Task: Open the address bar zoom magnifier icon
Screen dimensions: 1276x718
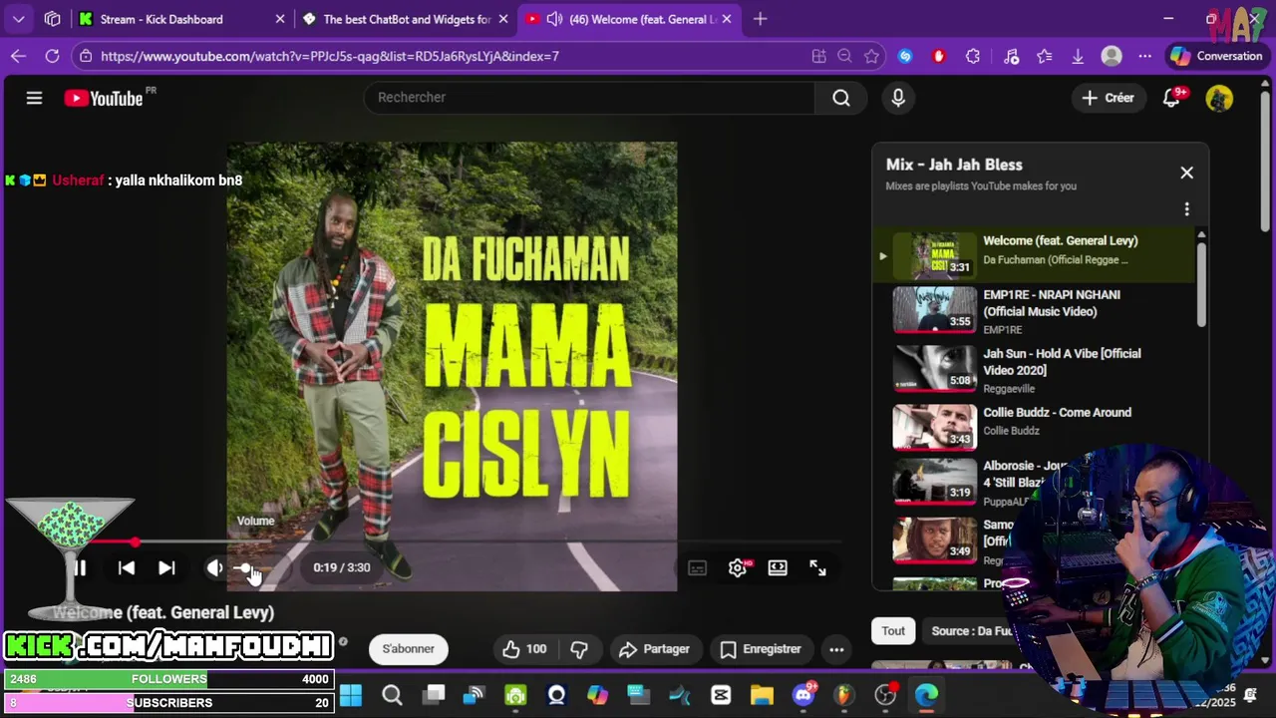Action: click(x=845, y=56)
